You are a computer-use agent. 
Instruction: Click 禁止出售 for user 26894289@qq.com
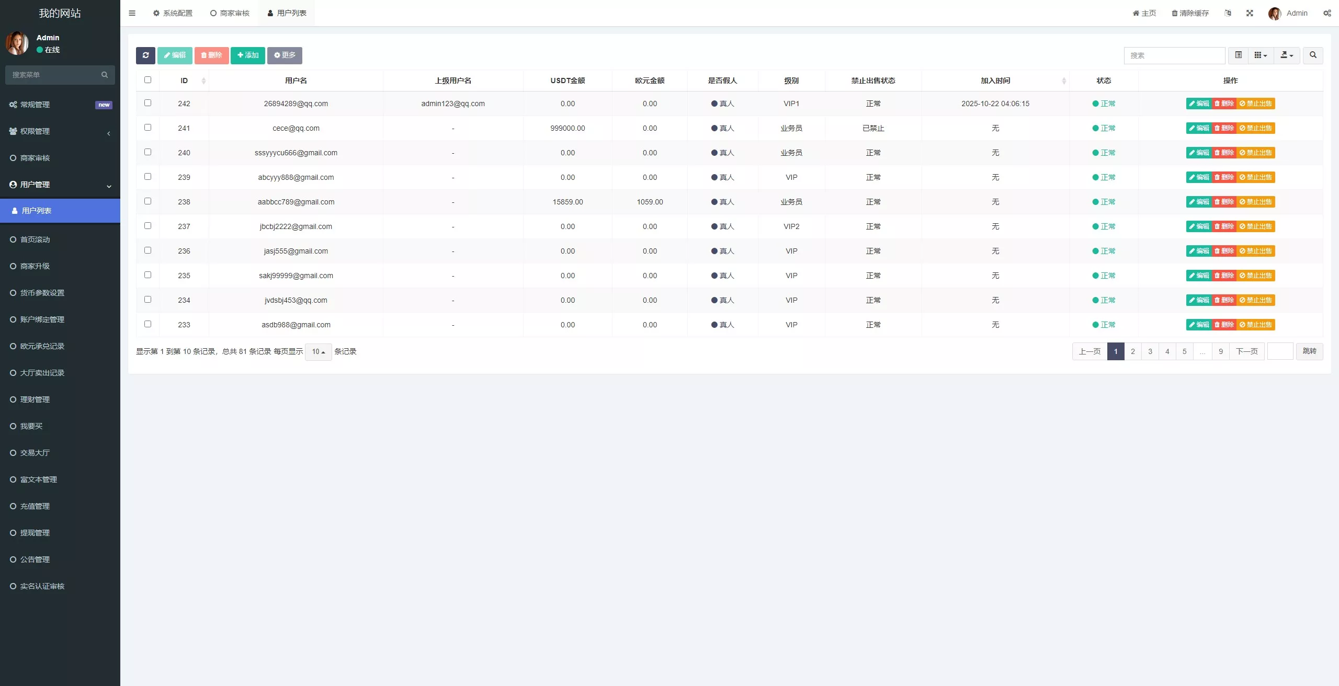point(1256,104)
